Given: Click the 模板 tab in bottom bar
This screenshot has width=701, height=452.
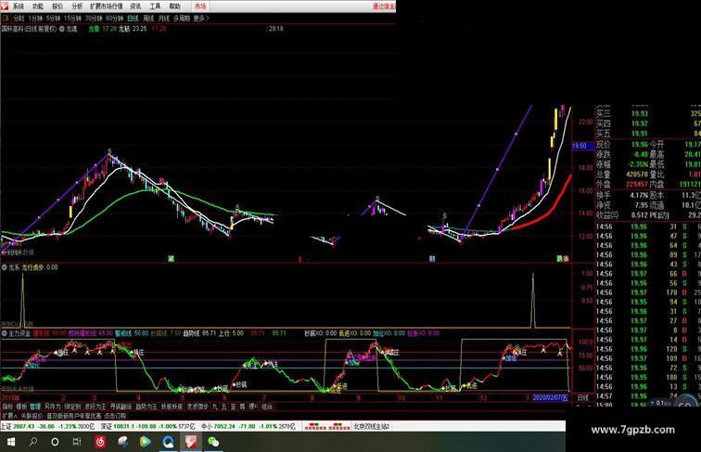Looking at the screenshot, I should point(21,407).
